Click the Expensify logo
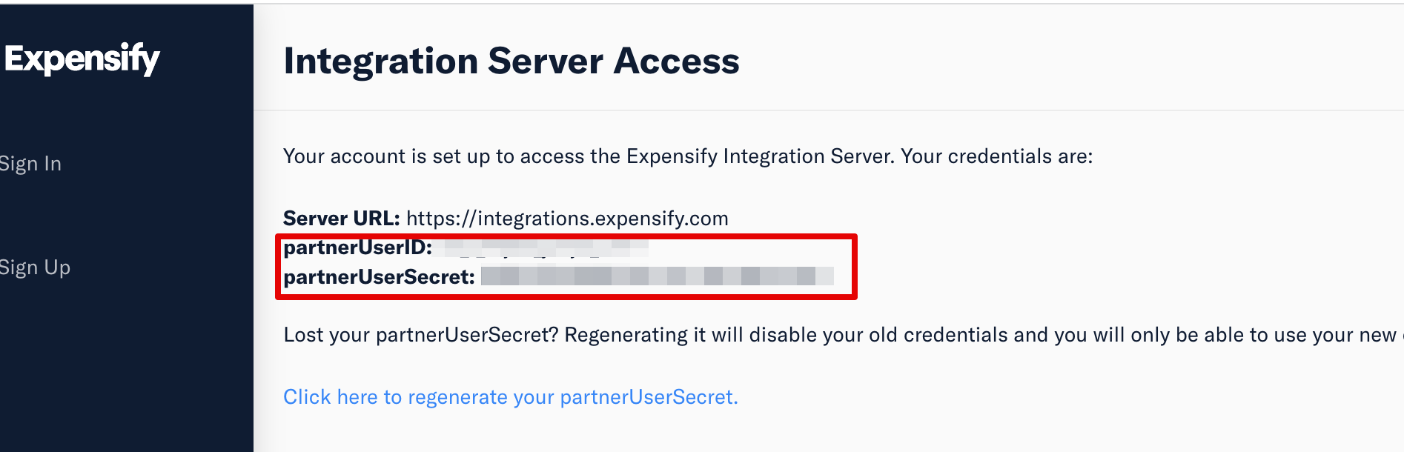The height and width of the screenshot is (452, 1404). click(82, 59)
